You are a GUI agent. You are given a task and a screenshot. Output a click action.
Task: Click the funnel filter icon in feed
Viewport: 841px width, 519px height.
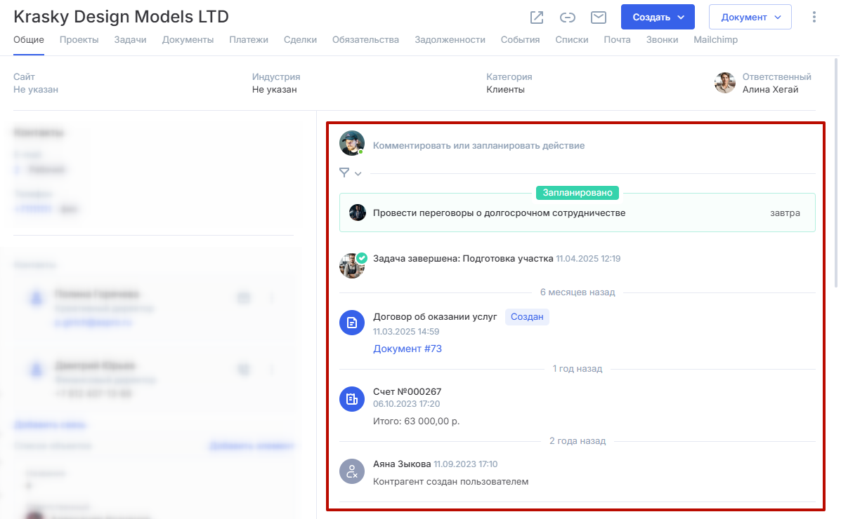(x=344, y=173)
